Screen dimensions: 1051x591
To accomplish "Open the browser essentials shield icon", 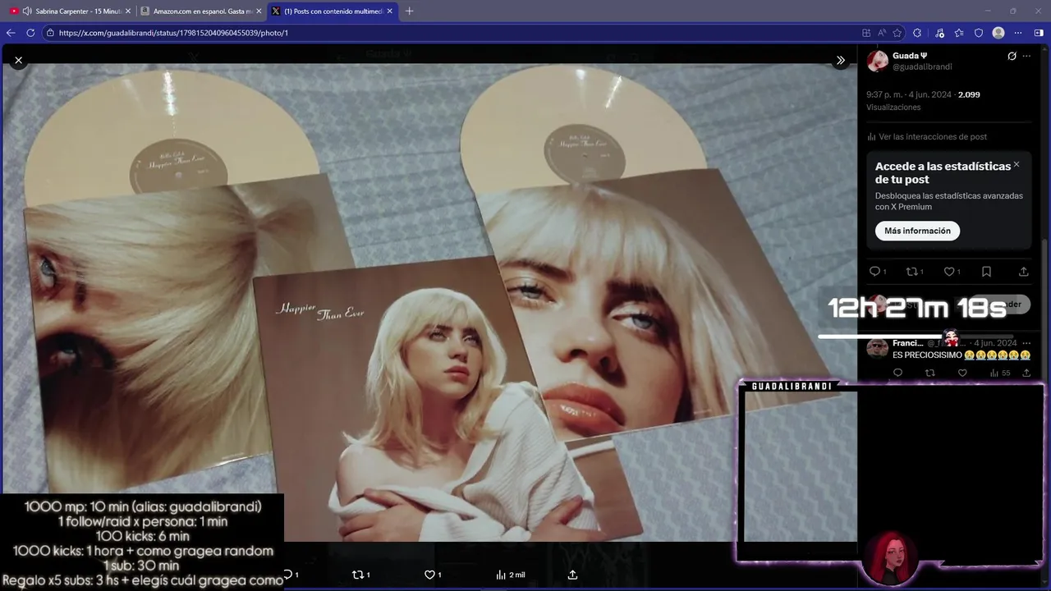I will pyautogui.click(x=979, y=33).
